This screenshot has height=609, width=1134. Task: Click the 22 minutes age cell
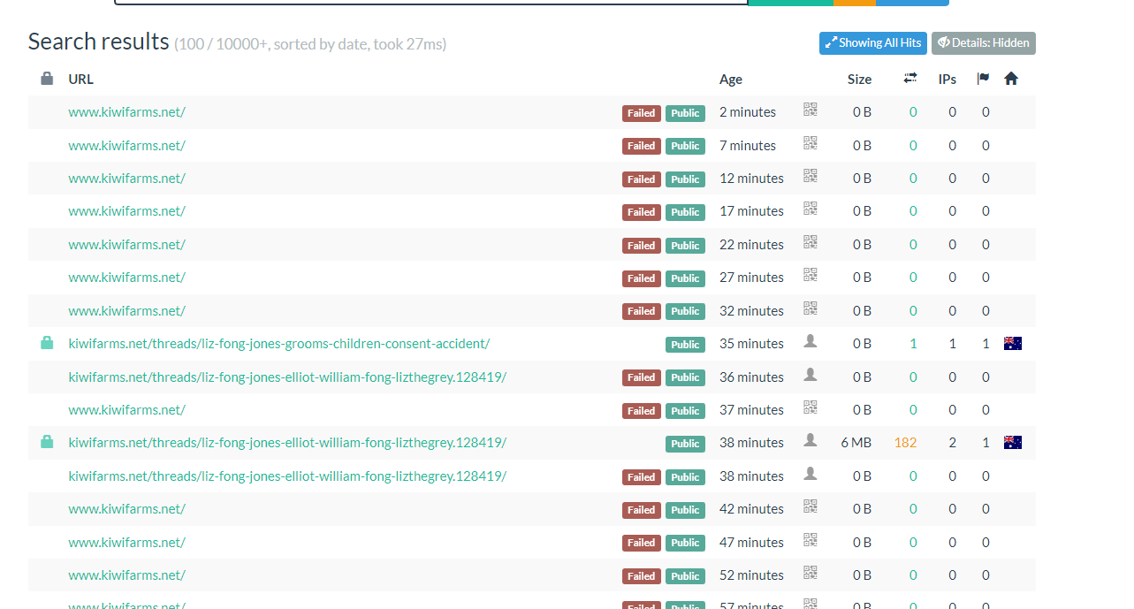tap(751, 245)
